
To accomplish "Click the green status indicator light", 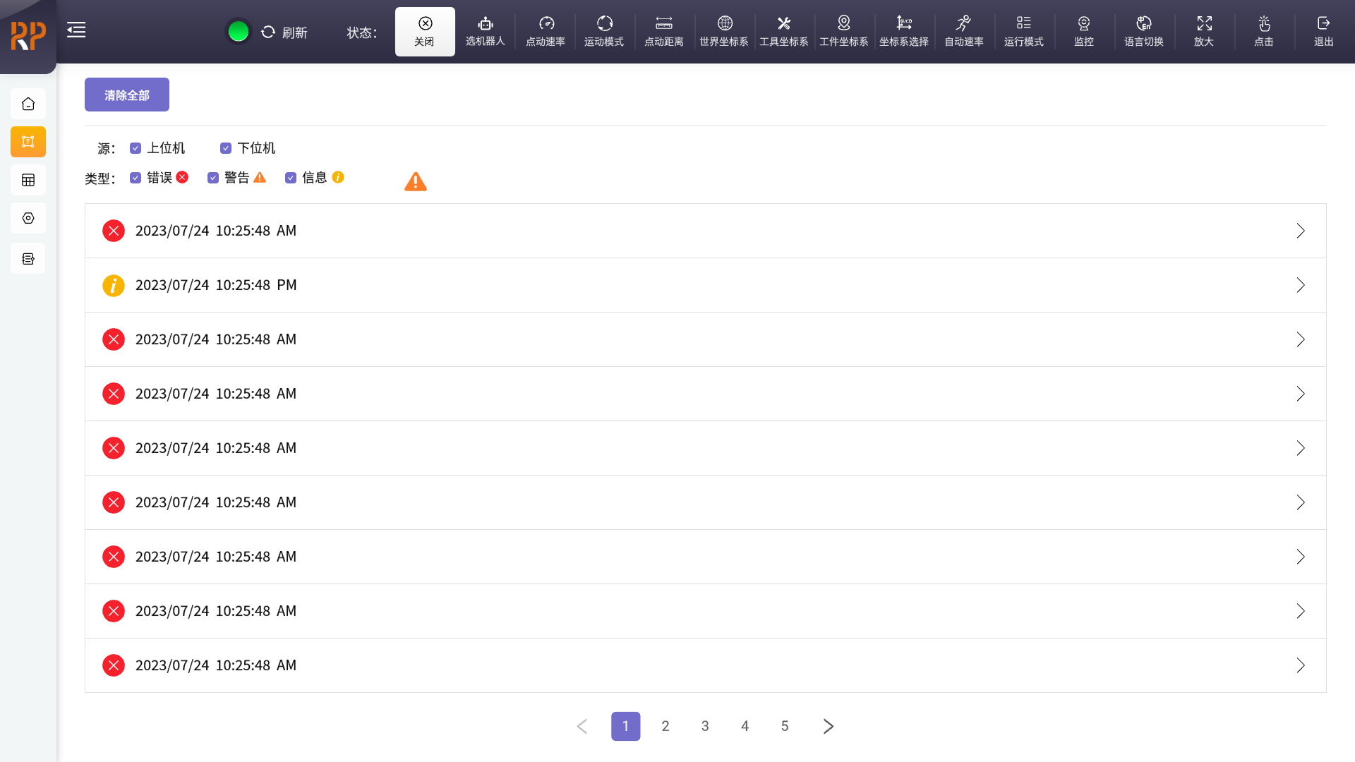I will pos(239,32).
